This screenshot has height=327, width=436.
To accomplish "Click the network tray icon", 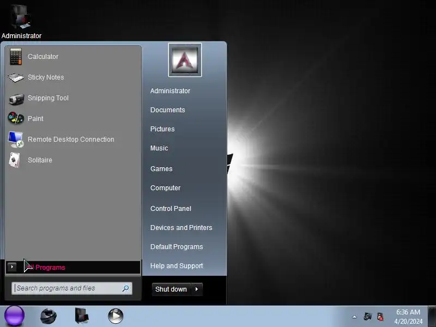I will 367,317.
